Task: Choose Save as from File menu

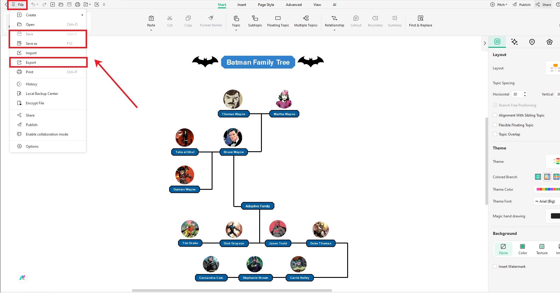Action: tap(48, 43)
